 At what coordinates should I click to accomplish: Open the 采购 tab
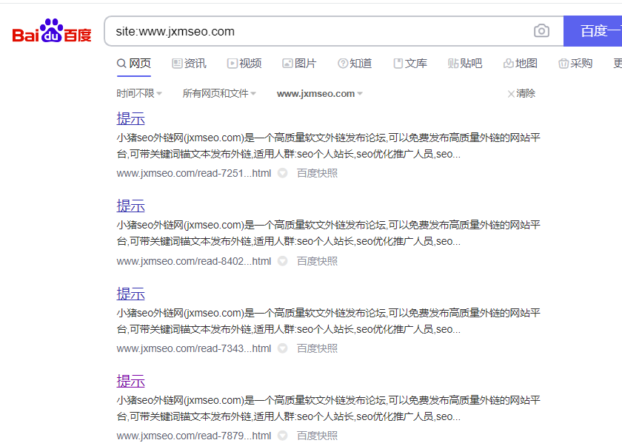[x=575, y=64]
